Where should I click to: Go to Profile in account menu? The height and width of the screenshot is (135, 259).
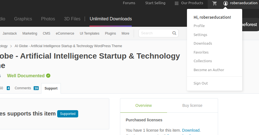click(199, 26)
